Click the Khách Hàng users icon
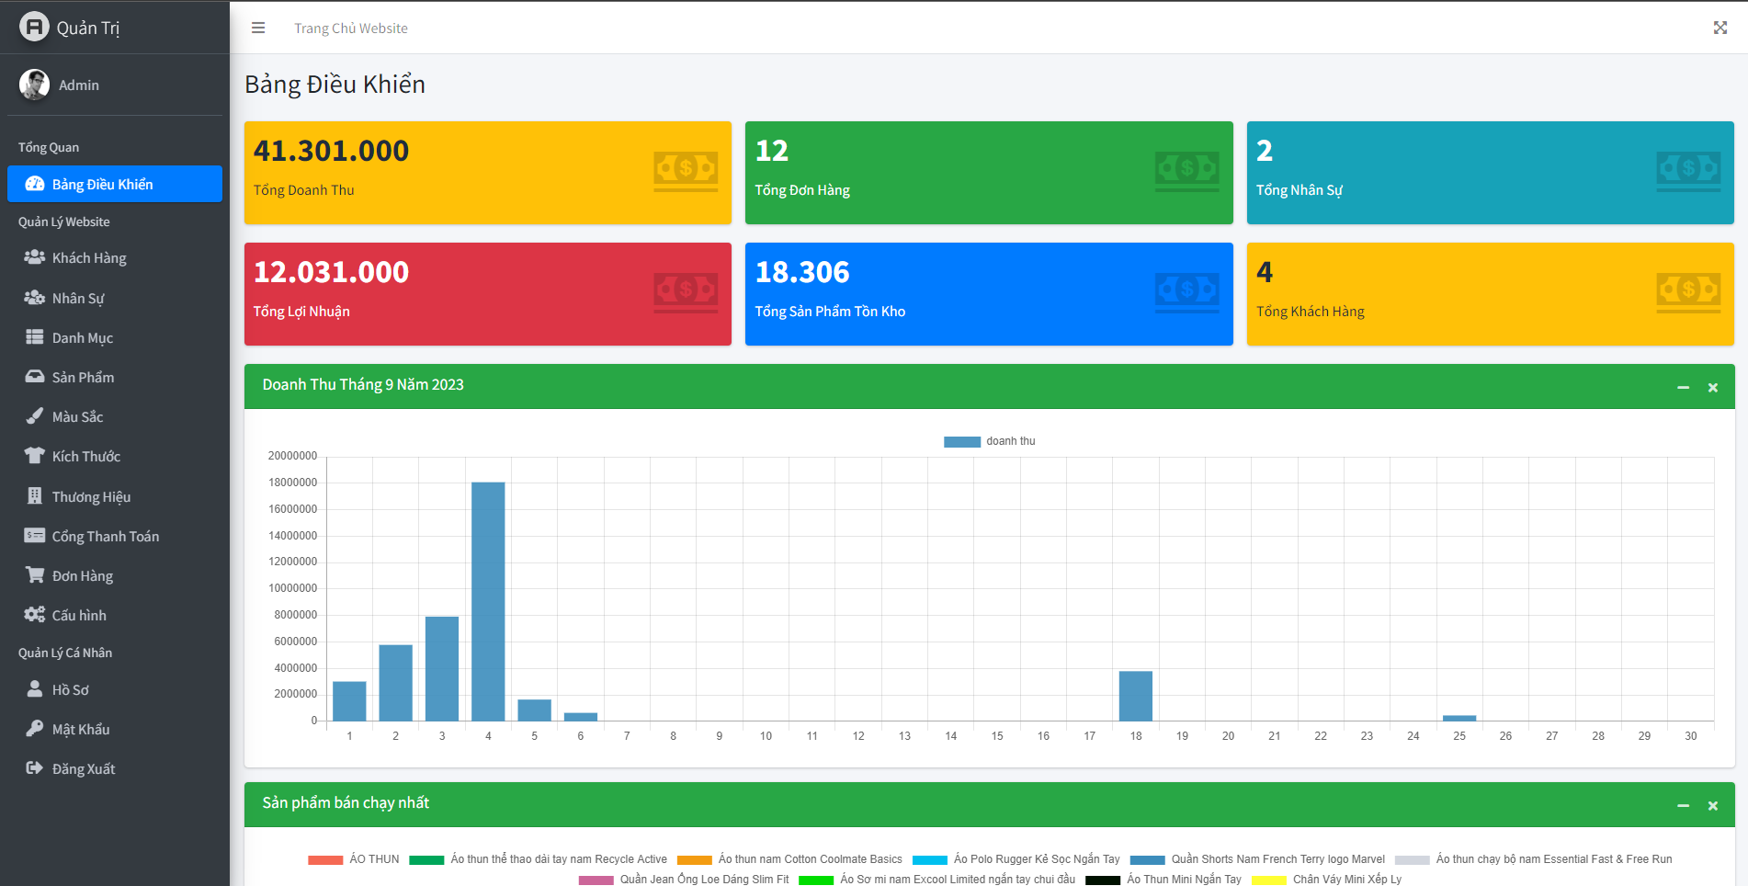The image size is (1748, 886). tap(35, 257)
